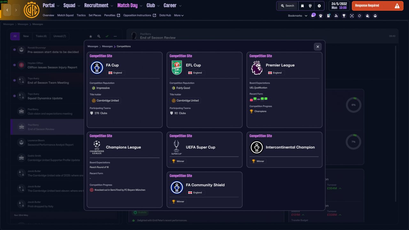Click Cambridge United under EFL Cup title holder
This screenshot has width=409, height=230.
(185, 101)
